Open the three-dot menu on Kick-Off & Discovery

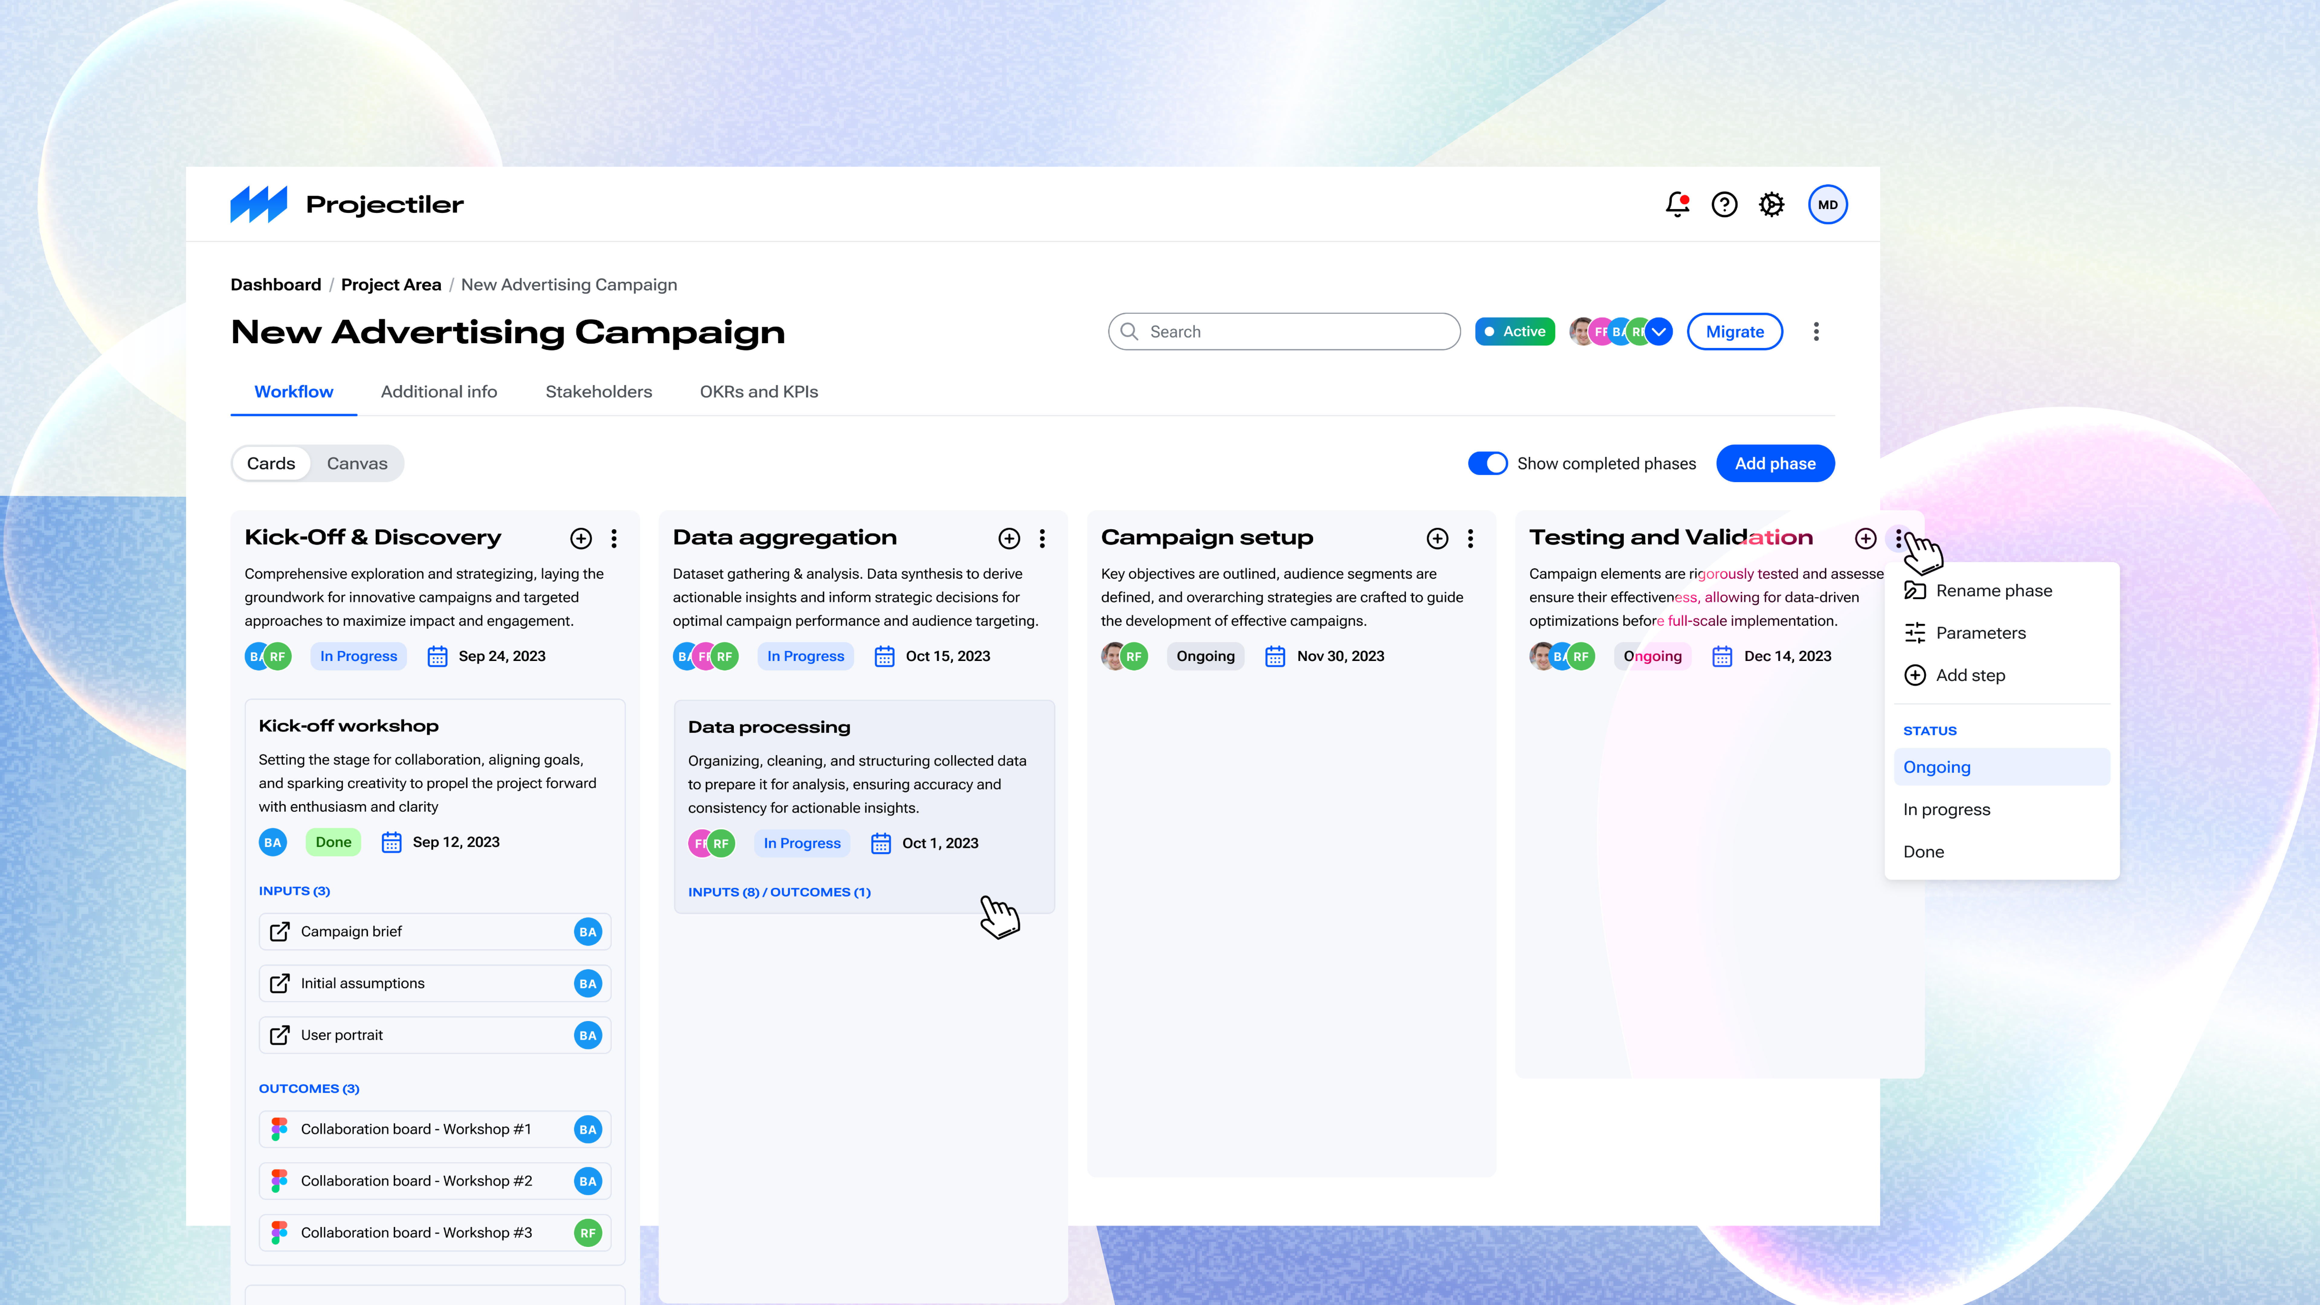[x=614, y=539]
